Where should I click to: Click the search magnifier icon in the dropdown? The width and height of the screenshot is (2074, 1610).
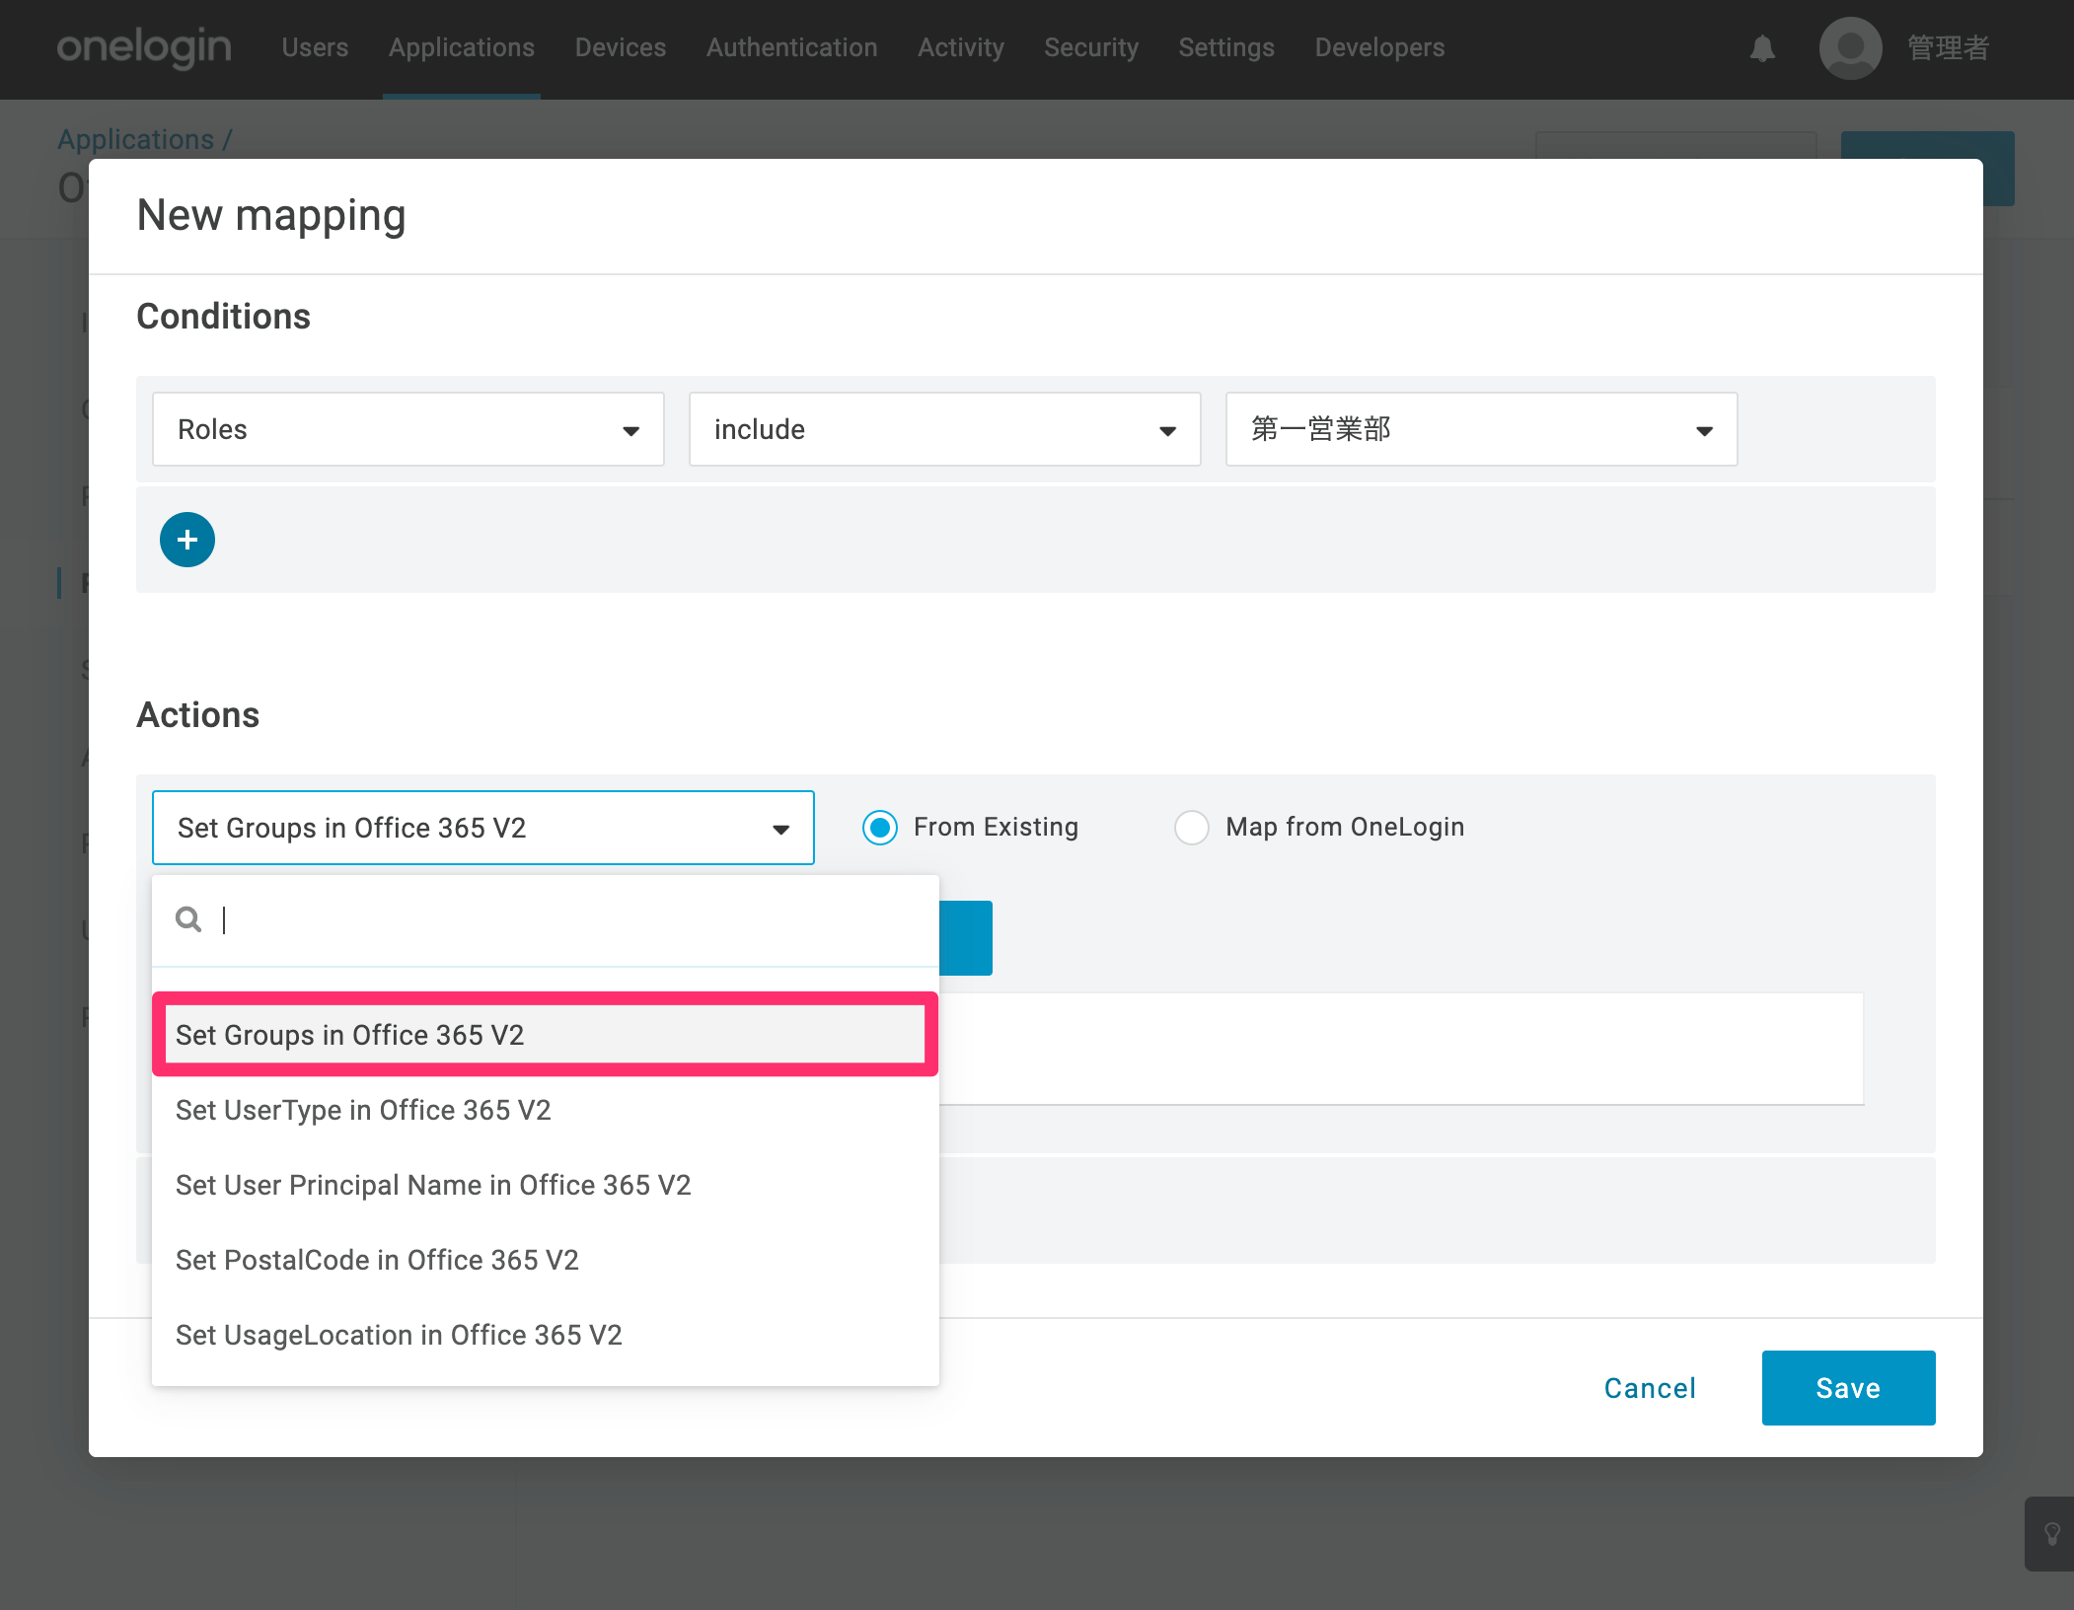188,919
